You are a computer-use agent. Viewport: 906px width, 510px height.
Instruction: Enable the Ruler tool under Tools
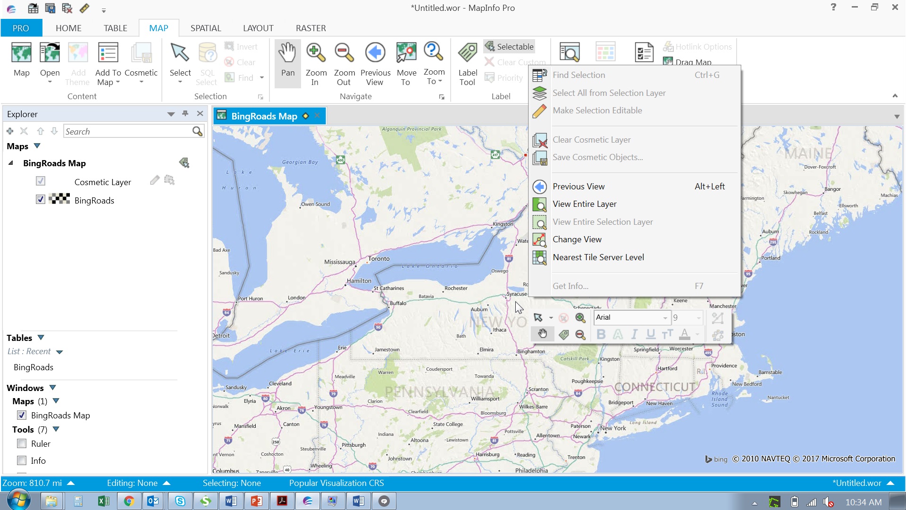point(22,443)
